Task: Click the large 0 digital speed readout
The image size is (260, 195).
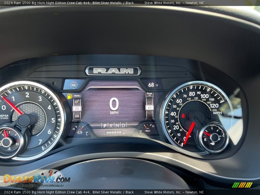Action: tap(114, 104)
